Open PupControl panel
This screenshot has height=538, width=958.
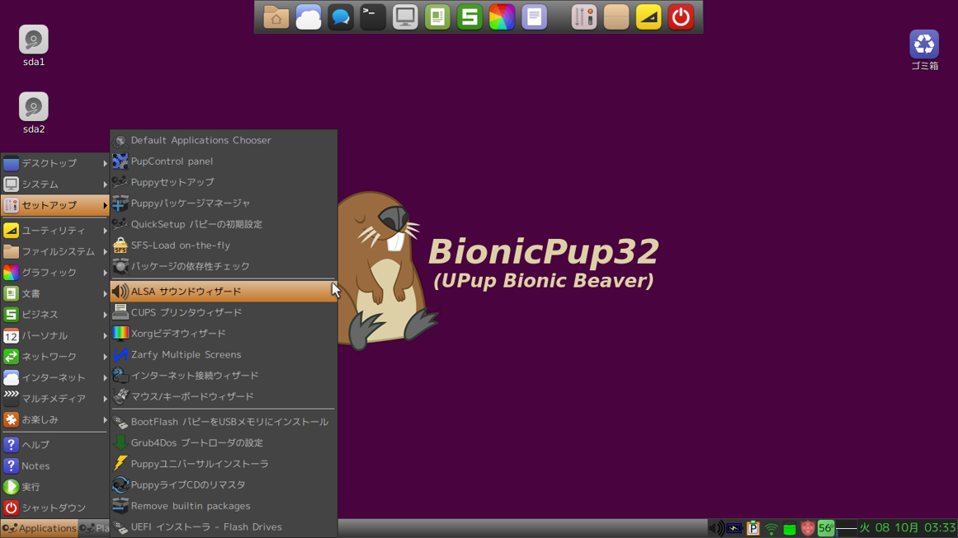[x=224, y=161]
